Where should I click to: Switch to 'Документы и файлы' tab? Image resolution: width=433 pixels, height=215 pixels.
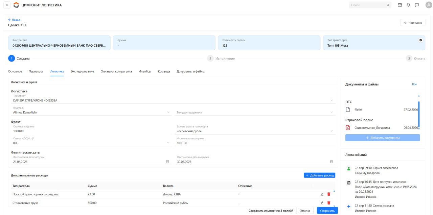(x=190, y=71)
